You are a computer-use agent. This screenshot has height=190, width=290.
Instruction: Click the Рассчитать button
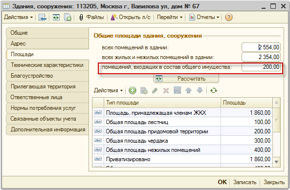pyautogui.click(x=186, y=79)
